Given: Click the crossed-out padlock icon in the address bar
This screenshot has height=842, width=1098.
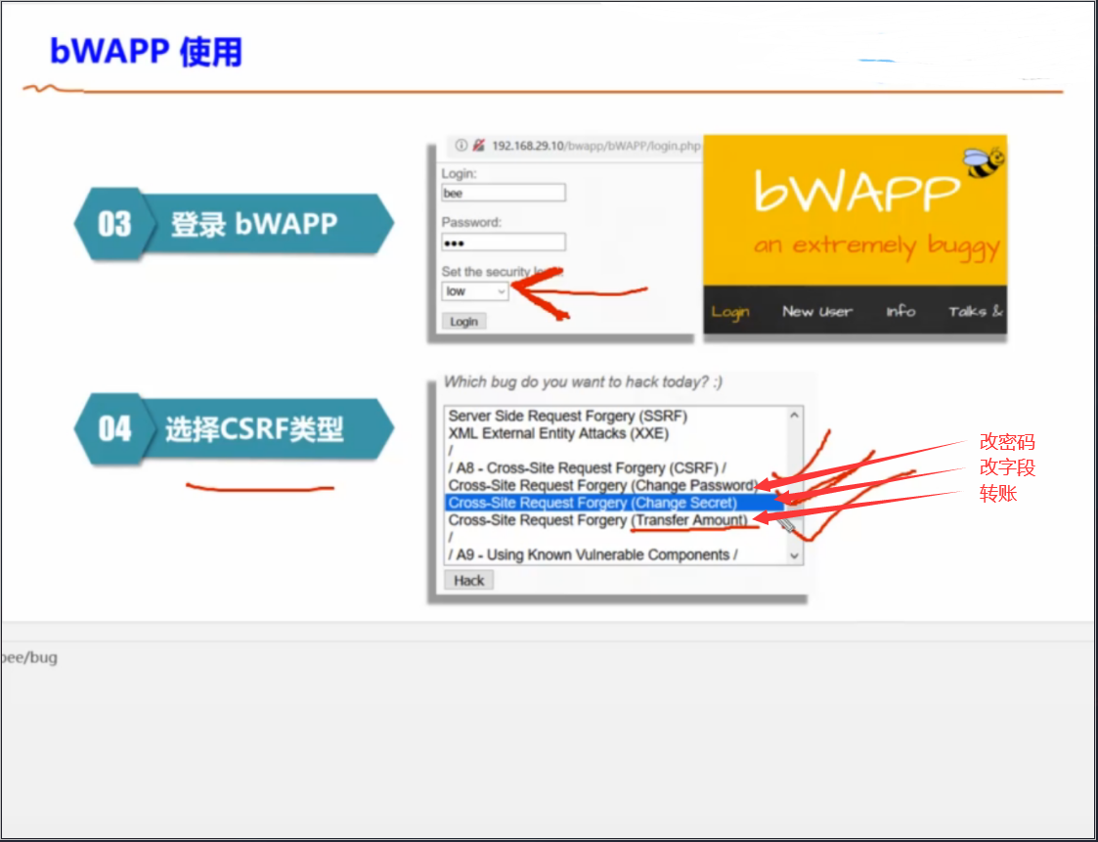Looking at the screenshot, I should click(478, 146).
